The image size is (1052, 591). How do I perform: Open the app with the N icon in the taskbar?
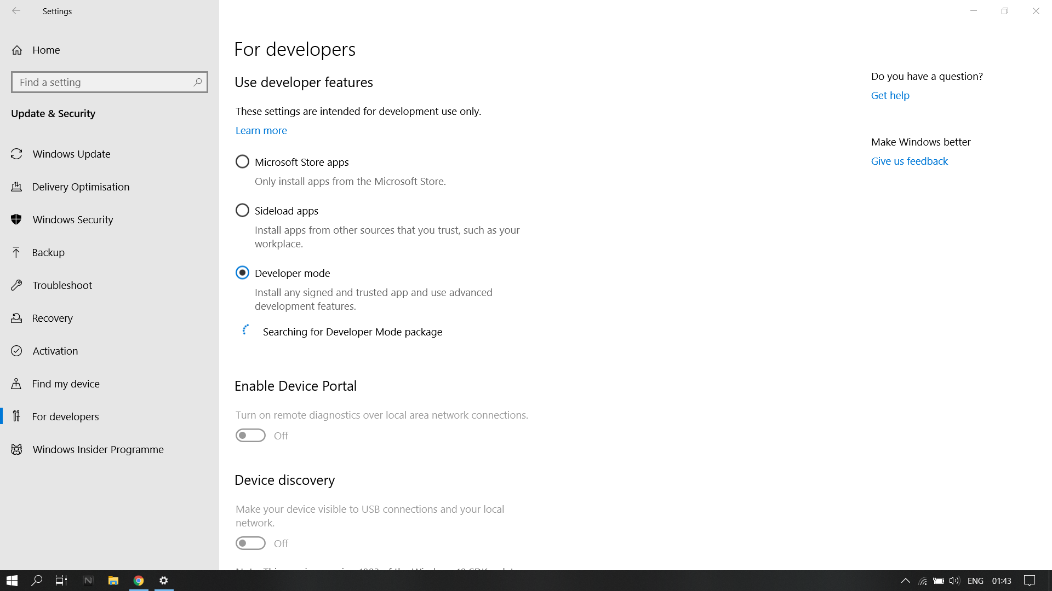(x=88, y=581)
